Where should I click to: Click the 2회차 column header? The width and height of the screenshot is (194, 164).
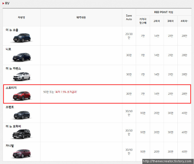click(x=157, y=21)
